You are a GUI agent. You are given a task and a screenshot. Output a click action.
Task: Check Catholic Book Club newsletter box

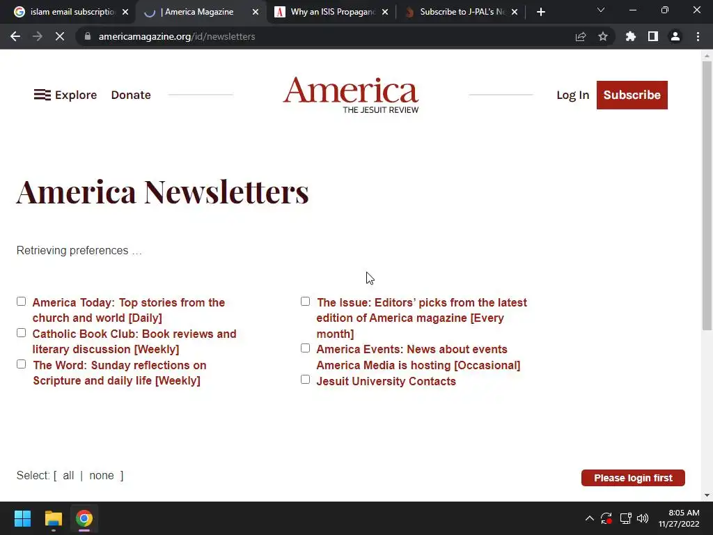click(22, 333)
